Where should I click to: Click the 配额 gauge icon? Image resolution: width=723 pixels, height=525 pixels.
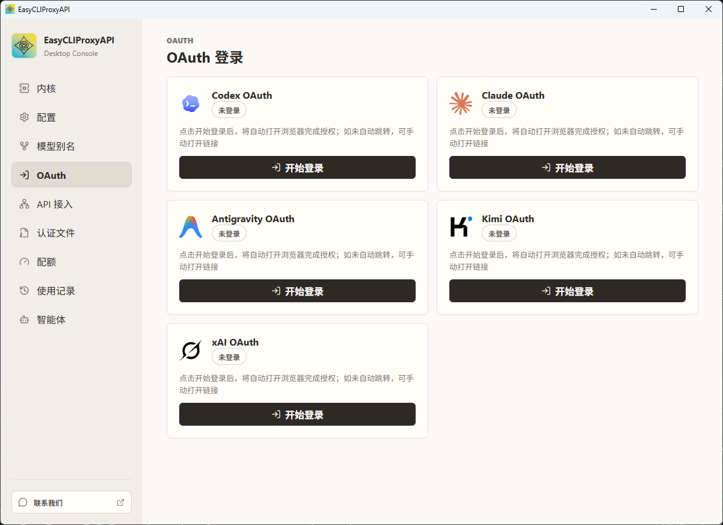point(24,262)
